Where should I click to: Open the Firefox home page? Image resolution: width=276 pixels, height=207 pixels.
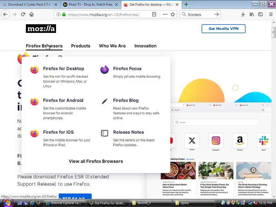[32, 15]
